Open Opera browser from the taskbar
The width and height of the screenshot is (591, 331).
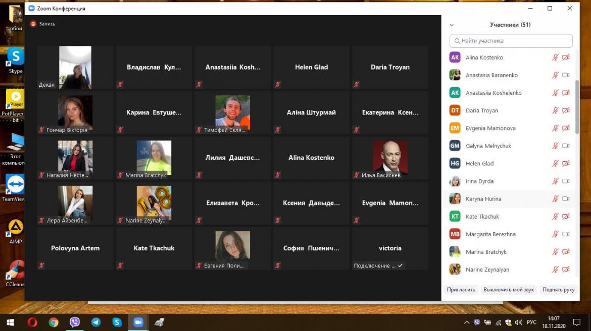coord(32,322)
